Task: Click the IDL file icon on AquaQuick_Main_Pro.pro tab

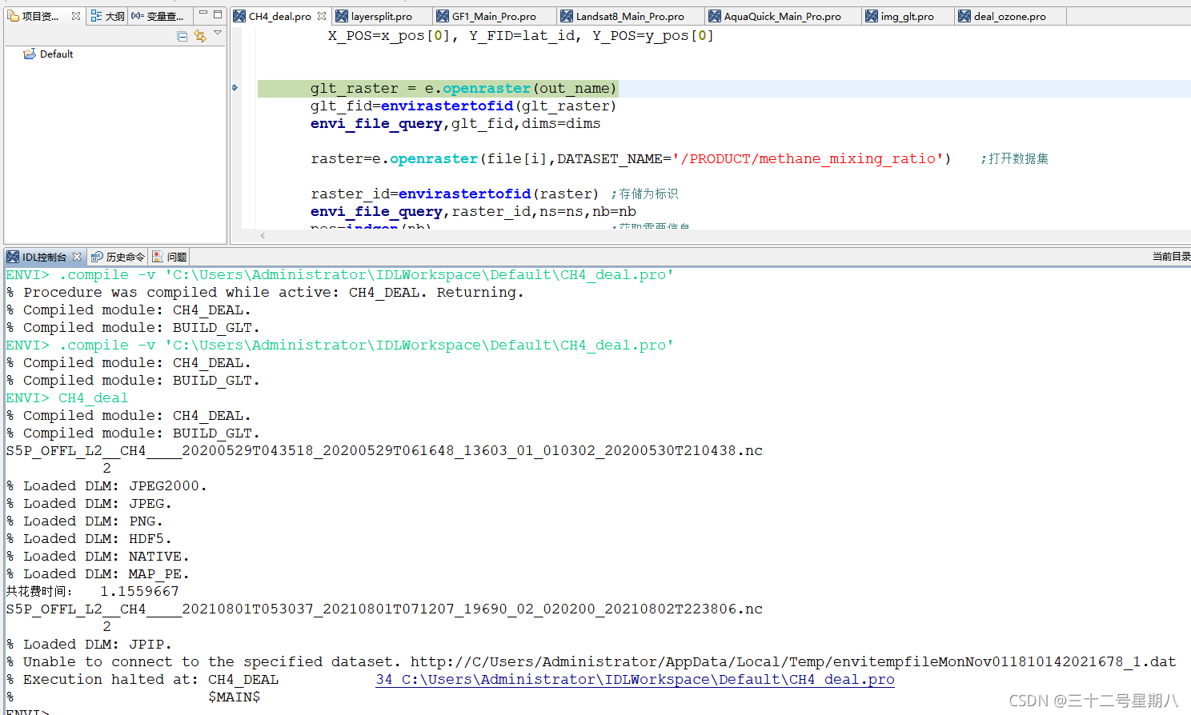Action: pos(715,16)
